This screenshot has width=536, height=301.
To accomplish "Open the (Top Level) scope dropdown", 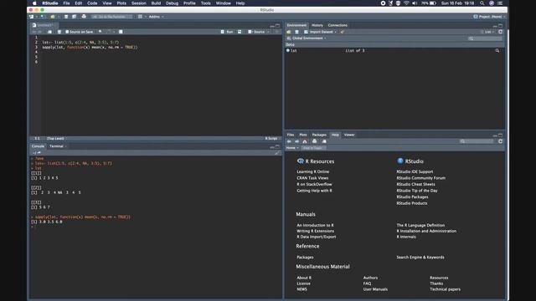I will point(56,138).
